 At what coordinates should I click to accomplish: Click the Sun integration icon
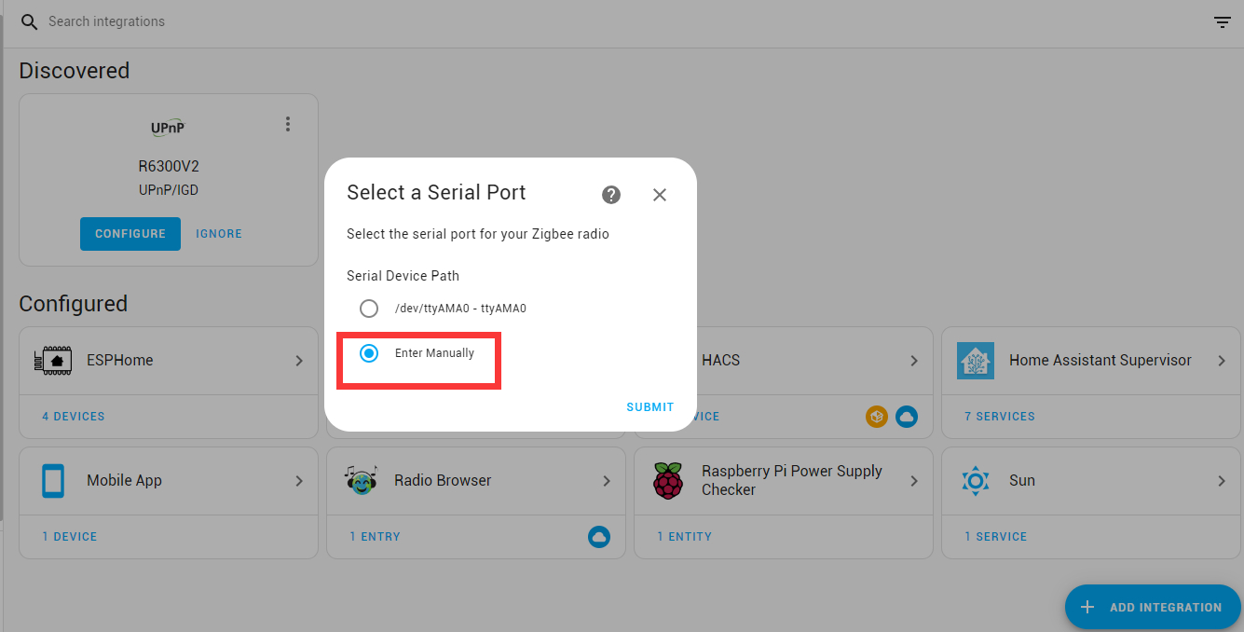(976, 481)
